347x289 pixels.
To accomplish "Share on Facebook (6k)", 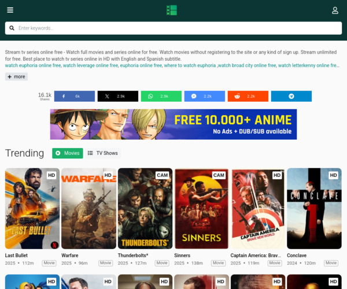I will click(75, 96).
